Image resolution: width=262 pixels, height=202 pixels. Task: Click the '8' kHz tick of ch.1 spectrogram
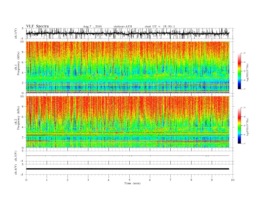23,52
